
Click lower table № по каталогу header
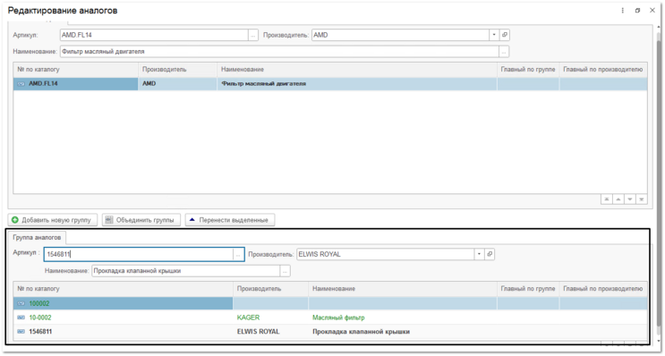pyautogui.click(x=123, y=289)
